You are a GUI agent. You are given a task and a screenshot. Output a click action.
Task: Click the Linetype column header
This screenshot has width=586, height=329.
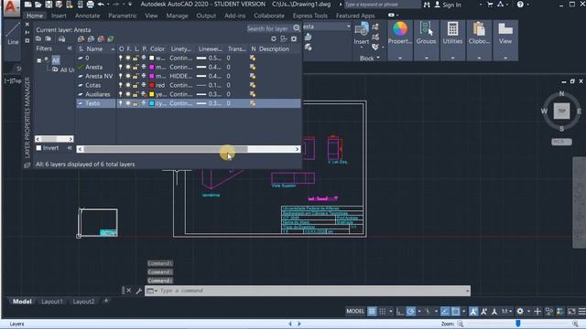click(181, 48)
